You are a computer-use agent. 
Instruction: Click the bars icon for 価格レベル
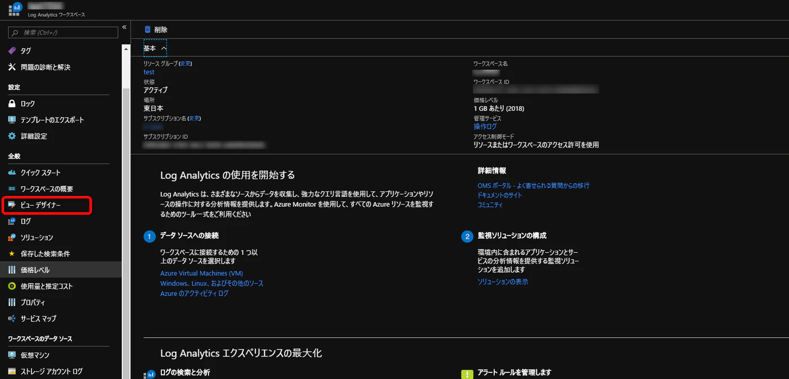point(12,270)
